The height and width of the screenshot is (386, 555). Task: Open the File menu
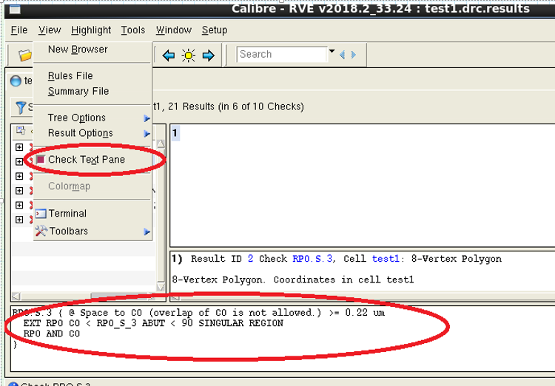point(19,30)
